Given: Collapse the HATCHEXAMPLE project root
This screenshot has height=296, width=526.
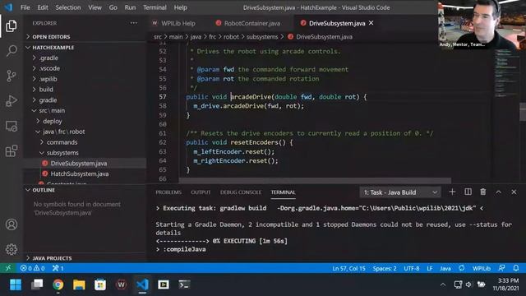Looking at the screenshot, I should click(53, 48).
